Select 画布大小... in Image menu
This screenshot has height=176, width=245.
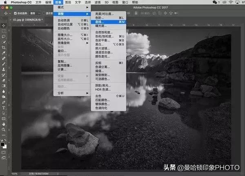click(72, 39)
